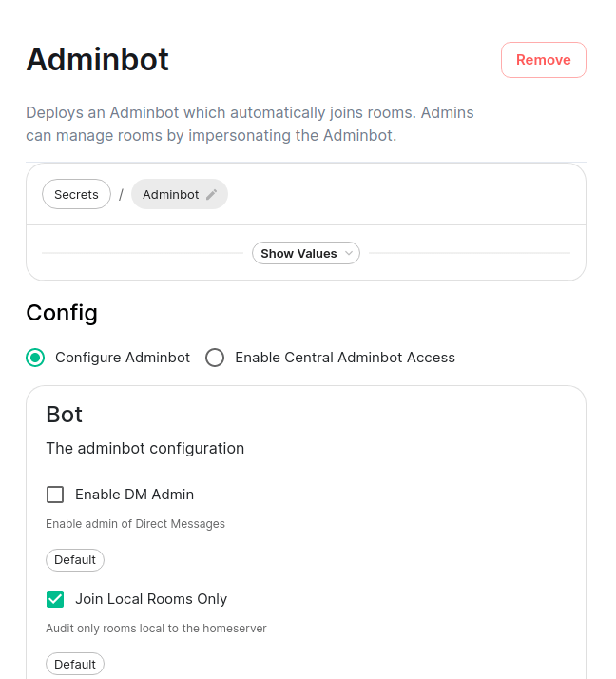
Task: Click the Show Values chevron arrow
Action: coord(350,254)
